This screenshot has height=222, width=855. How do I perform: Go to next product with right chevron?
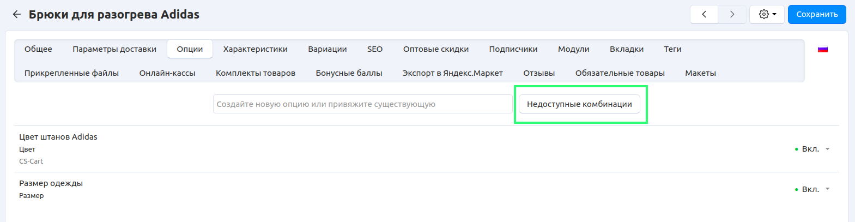[x=732, y=15]
